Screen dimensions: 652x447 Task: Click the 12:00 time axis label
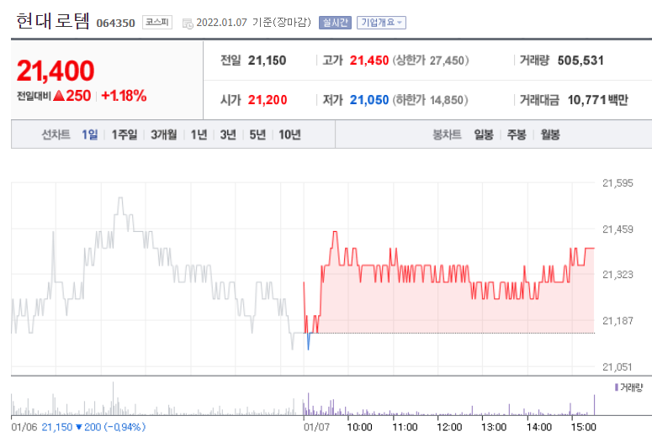449,427
